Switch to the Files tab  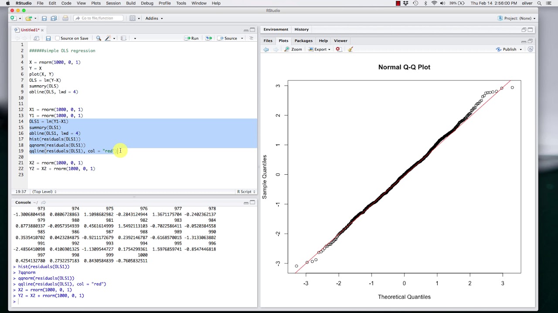[x=268, y=41]
